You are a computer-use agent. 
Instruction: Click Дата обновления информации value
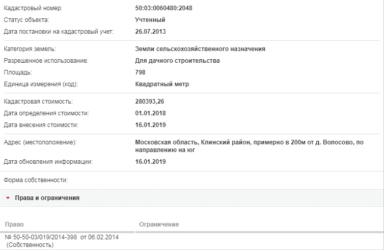click(150, 162)
